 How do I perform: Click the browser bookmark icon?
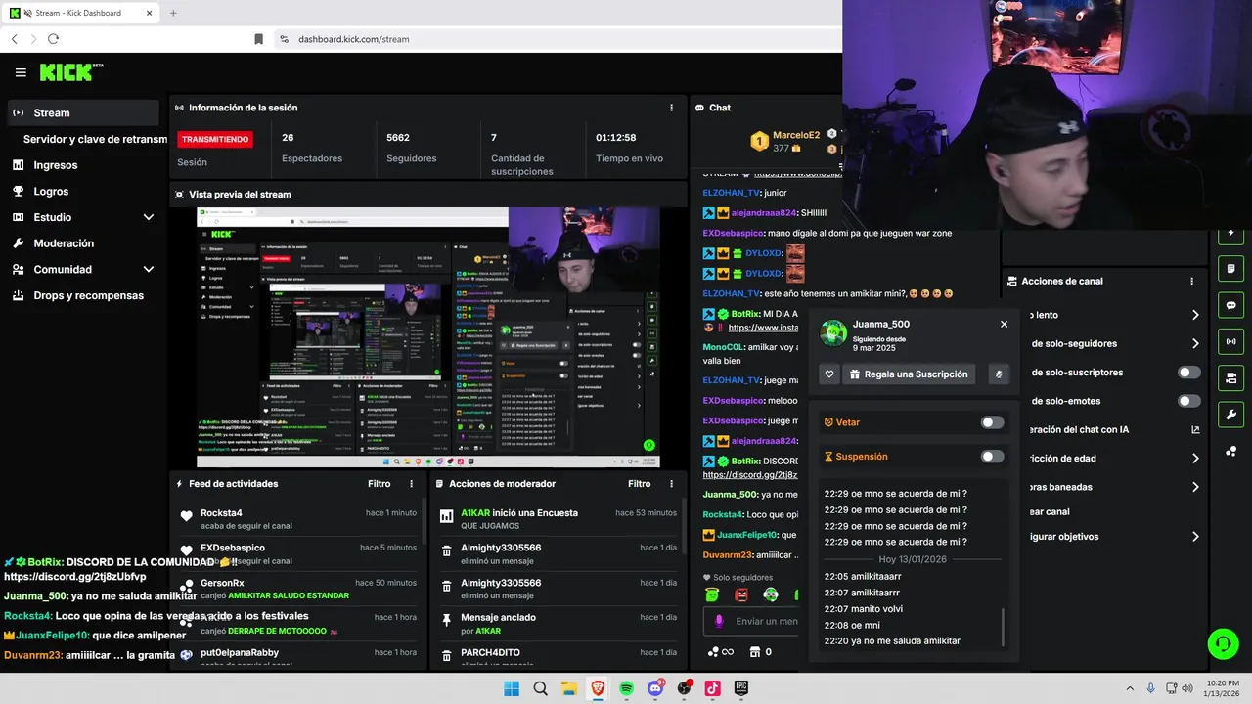[x=258, y=39]
